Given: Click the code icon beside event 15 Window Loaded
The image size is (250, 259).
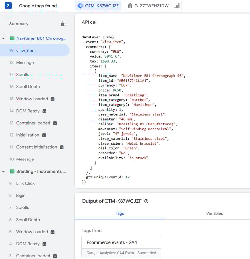Looking at the screenshot, I should point(52,99).
